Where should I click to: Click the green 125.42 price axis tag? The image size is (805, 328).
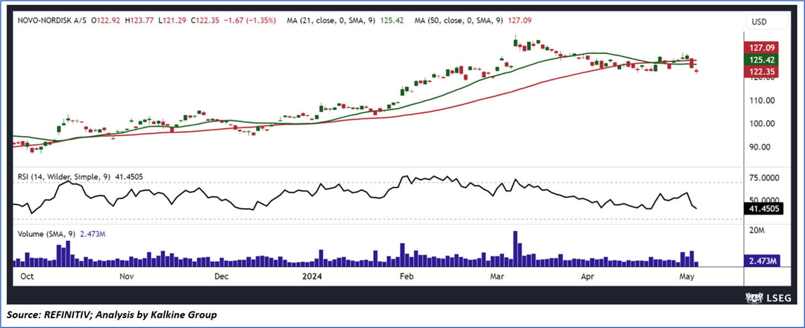point(761,60)
